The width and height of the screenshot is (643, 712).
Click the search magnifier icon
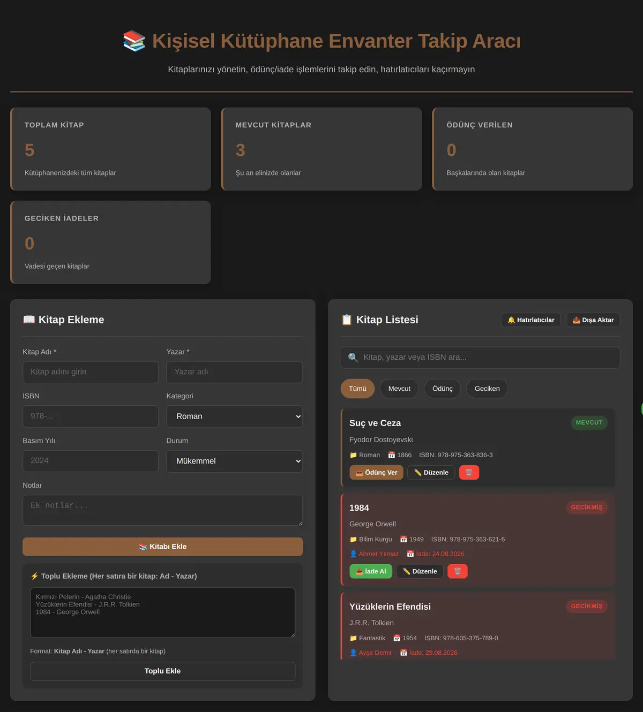tap(353, 357)
